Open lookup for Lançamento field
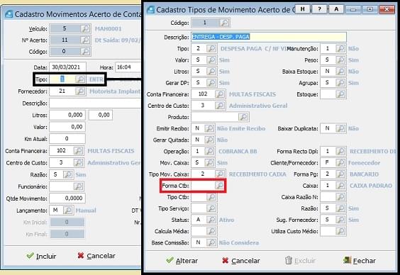Viewport: 400px width, 275px height. pos(68,211)
